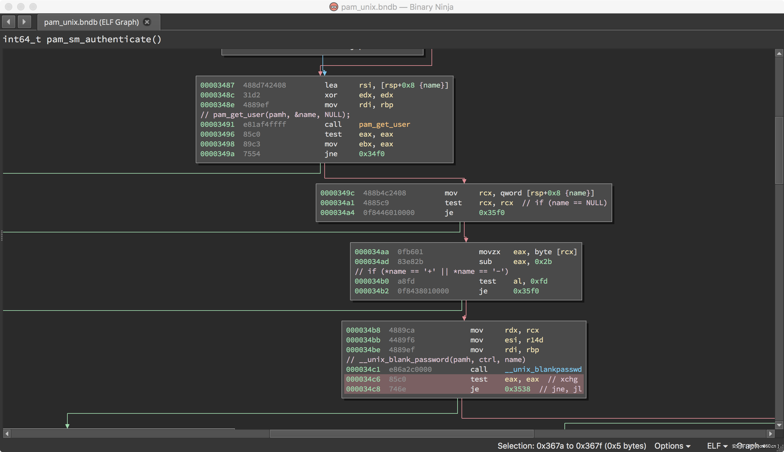This screenshot has width=784, height=452.
Task: Click horizontal scrollbar right arrow
Action: coord(770,433)
